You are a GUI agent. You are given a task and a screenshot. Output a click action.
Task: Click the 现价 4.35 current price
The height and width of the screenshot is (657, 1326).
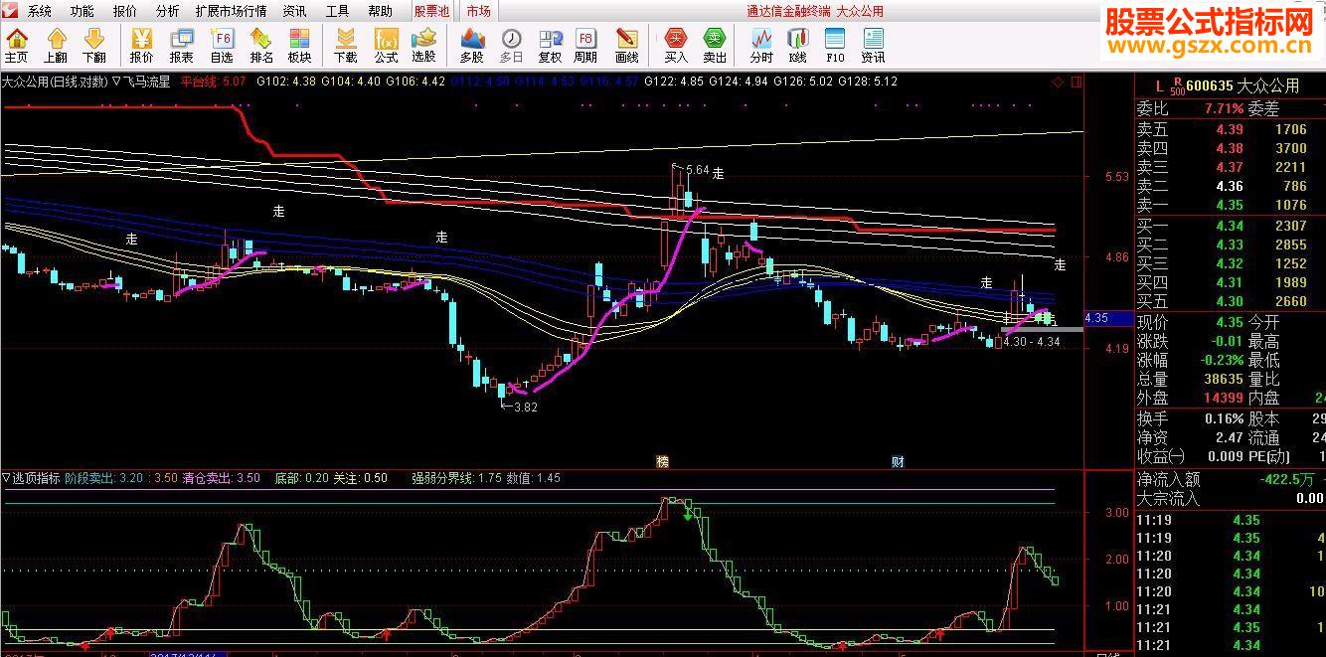tap(1229, 322)
